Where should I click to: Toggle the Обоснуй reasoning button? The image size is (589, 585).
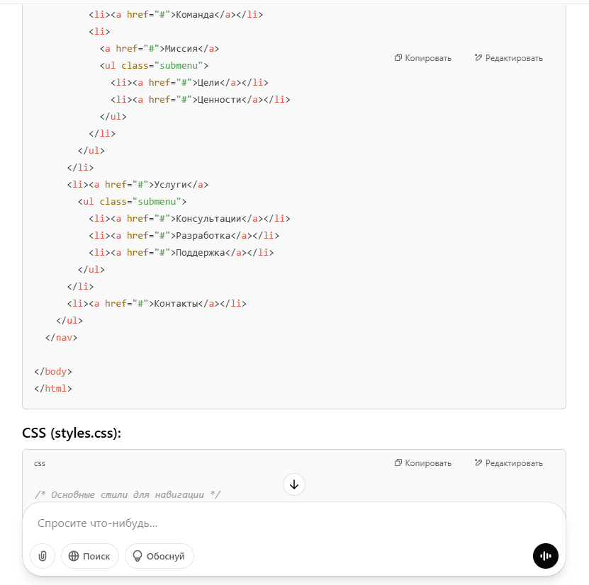[x=159, y=556]
